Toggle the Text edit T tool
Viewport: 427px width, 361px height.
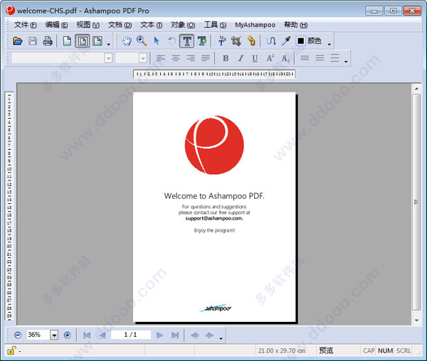coord(186,41)
